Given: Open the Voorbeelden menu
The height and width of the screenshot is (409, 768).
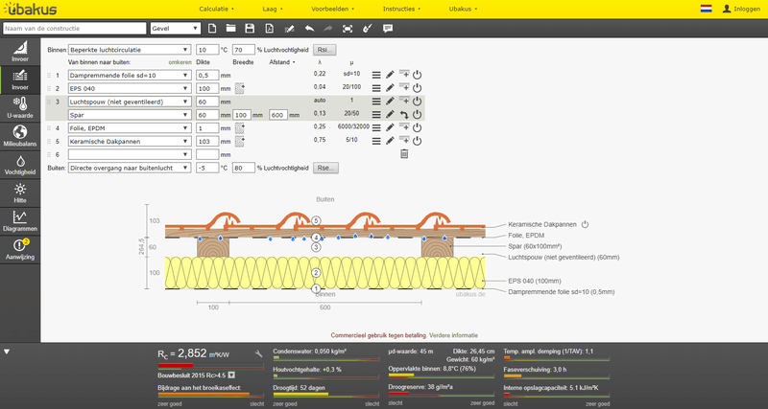Looking at the screenshot, I should tap(331, 8).
